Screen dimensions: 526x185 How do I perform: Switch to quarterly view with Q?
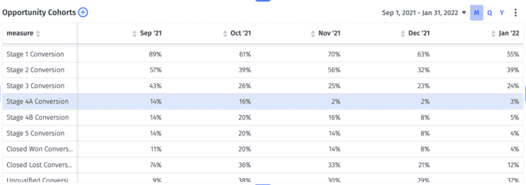pyautogui.click(x=490, y=13)
